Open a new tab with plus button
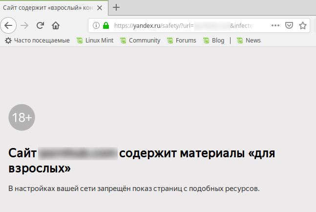This screenshot has width=316, height=212. (x=116, y=7)
